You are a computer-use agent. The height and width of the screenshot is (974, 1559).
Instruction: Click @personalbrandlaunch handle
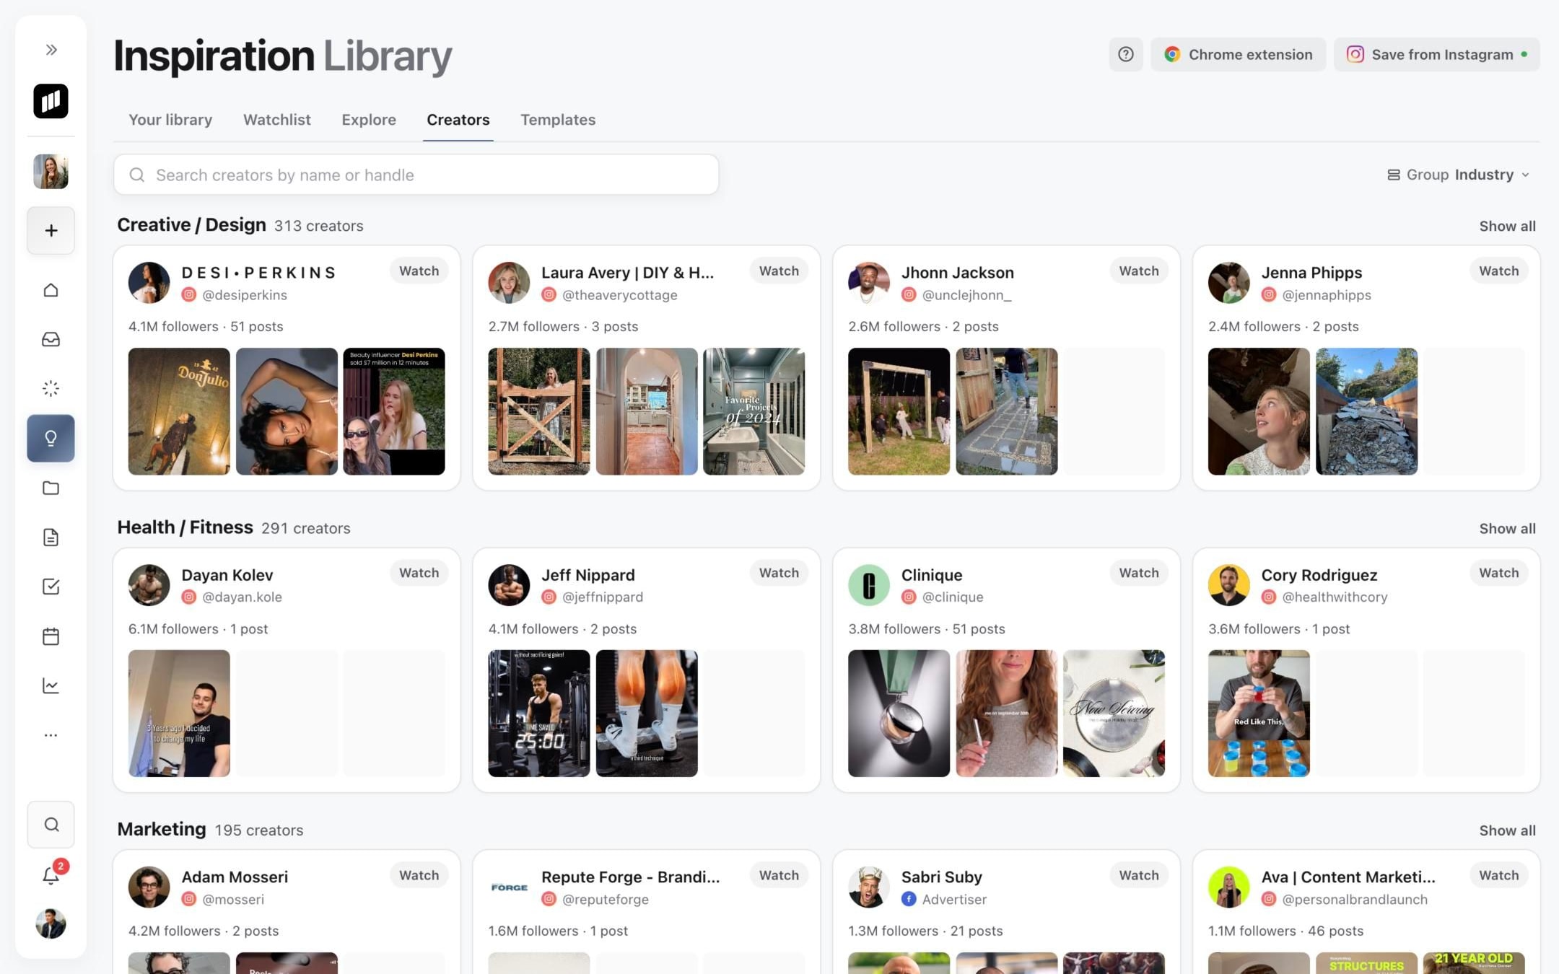[x=1355, y=899]
